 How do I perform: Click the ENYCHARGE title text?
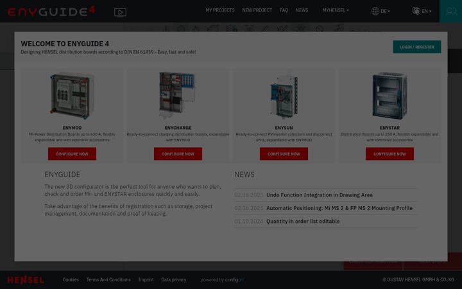[x=178, y=128]
